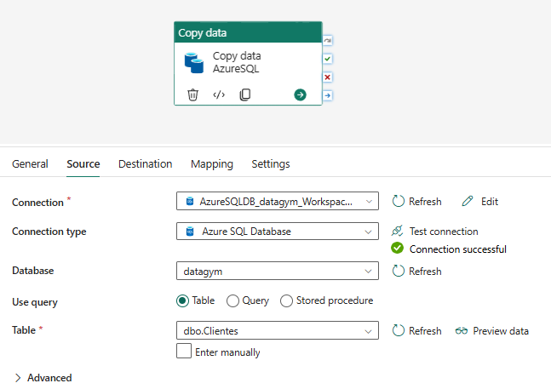This screenshot has height=389, width=551.
Task: Click the Preview data glasses icon
Action: point(462,331)
